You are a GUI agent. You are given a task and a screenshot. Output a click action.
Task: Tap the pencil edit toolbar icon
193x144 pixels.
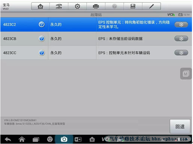tap(151, 6)
